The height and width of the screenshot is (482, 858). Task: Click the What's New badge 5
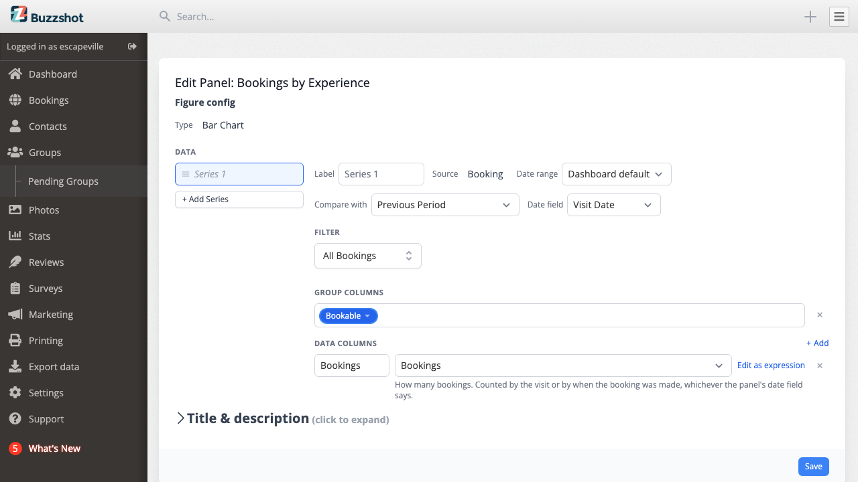click(15, 449)
